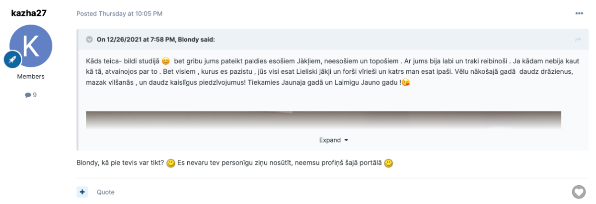Expand the truncated quoted content

click(x=333, y=140)
